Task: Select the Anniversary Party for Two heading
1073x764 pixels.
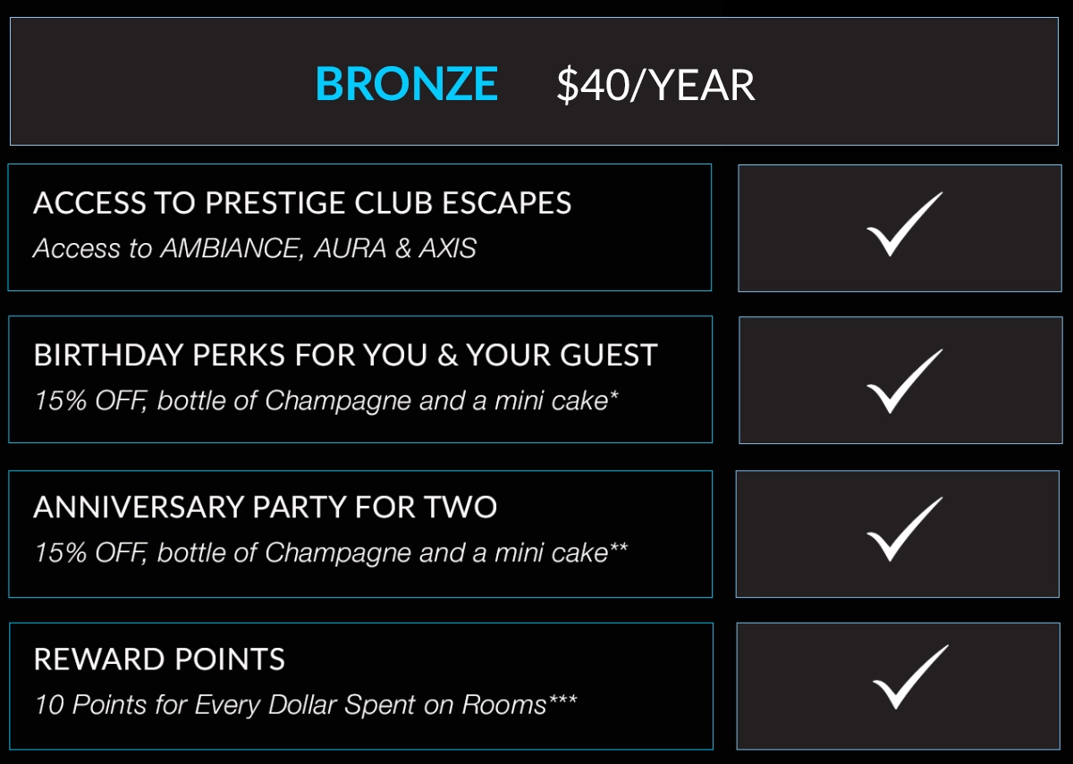Action: point(265,507)
